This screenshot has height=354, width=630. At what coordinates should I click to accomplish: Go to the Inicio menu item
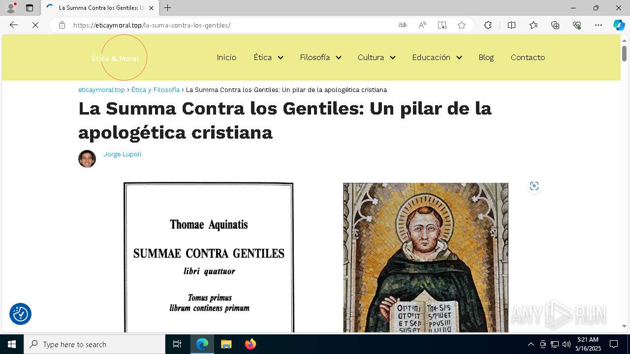226,58
